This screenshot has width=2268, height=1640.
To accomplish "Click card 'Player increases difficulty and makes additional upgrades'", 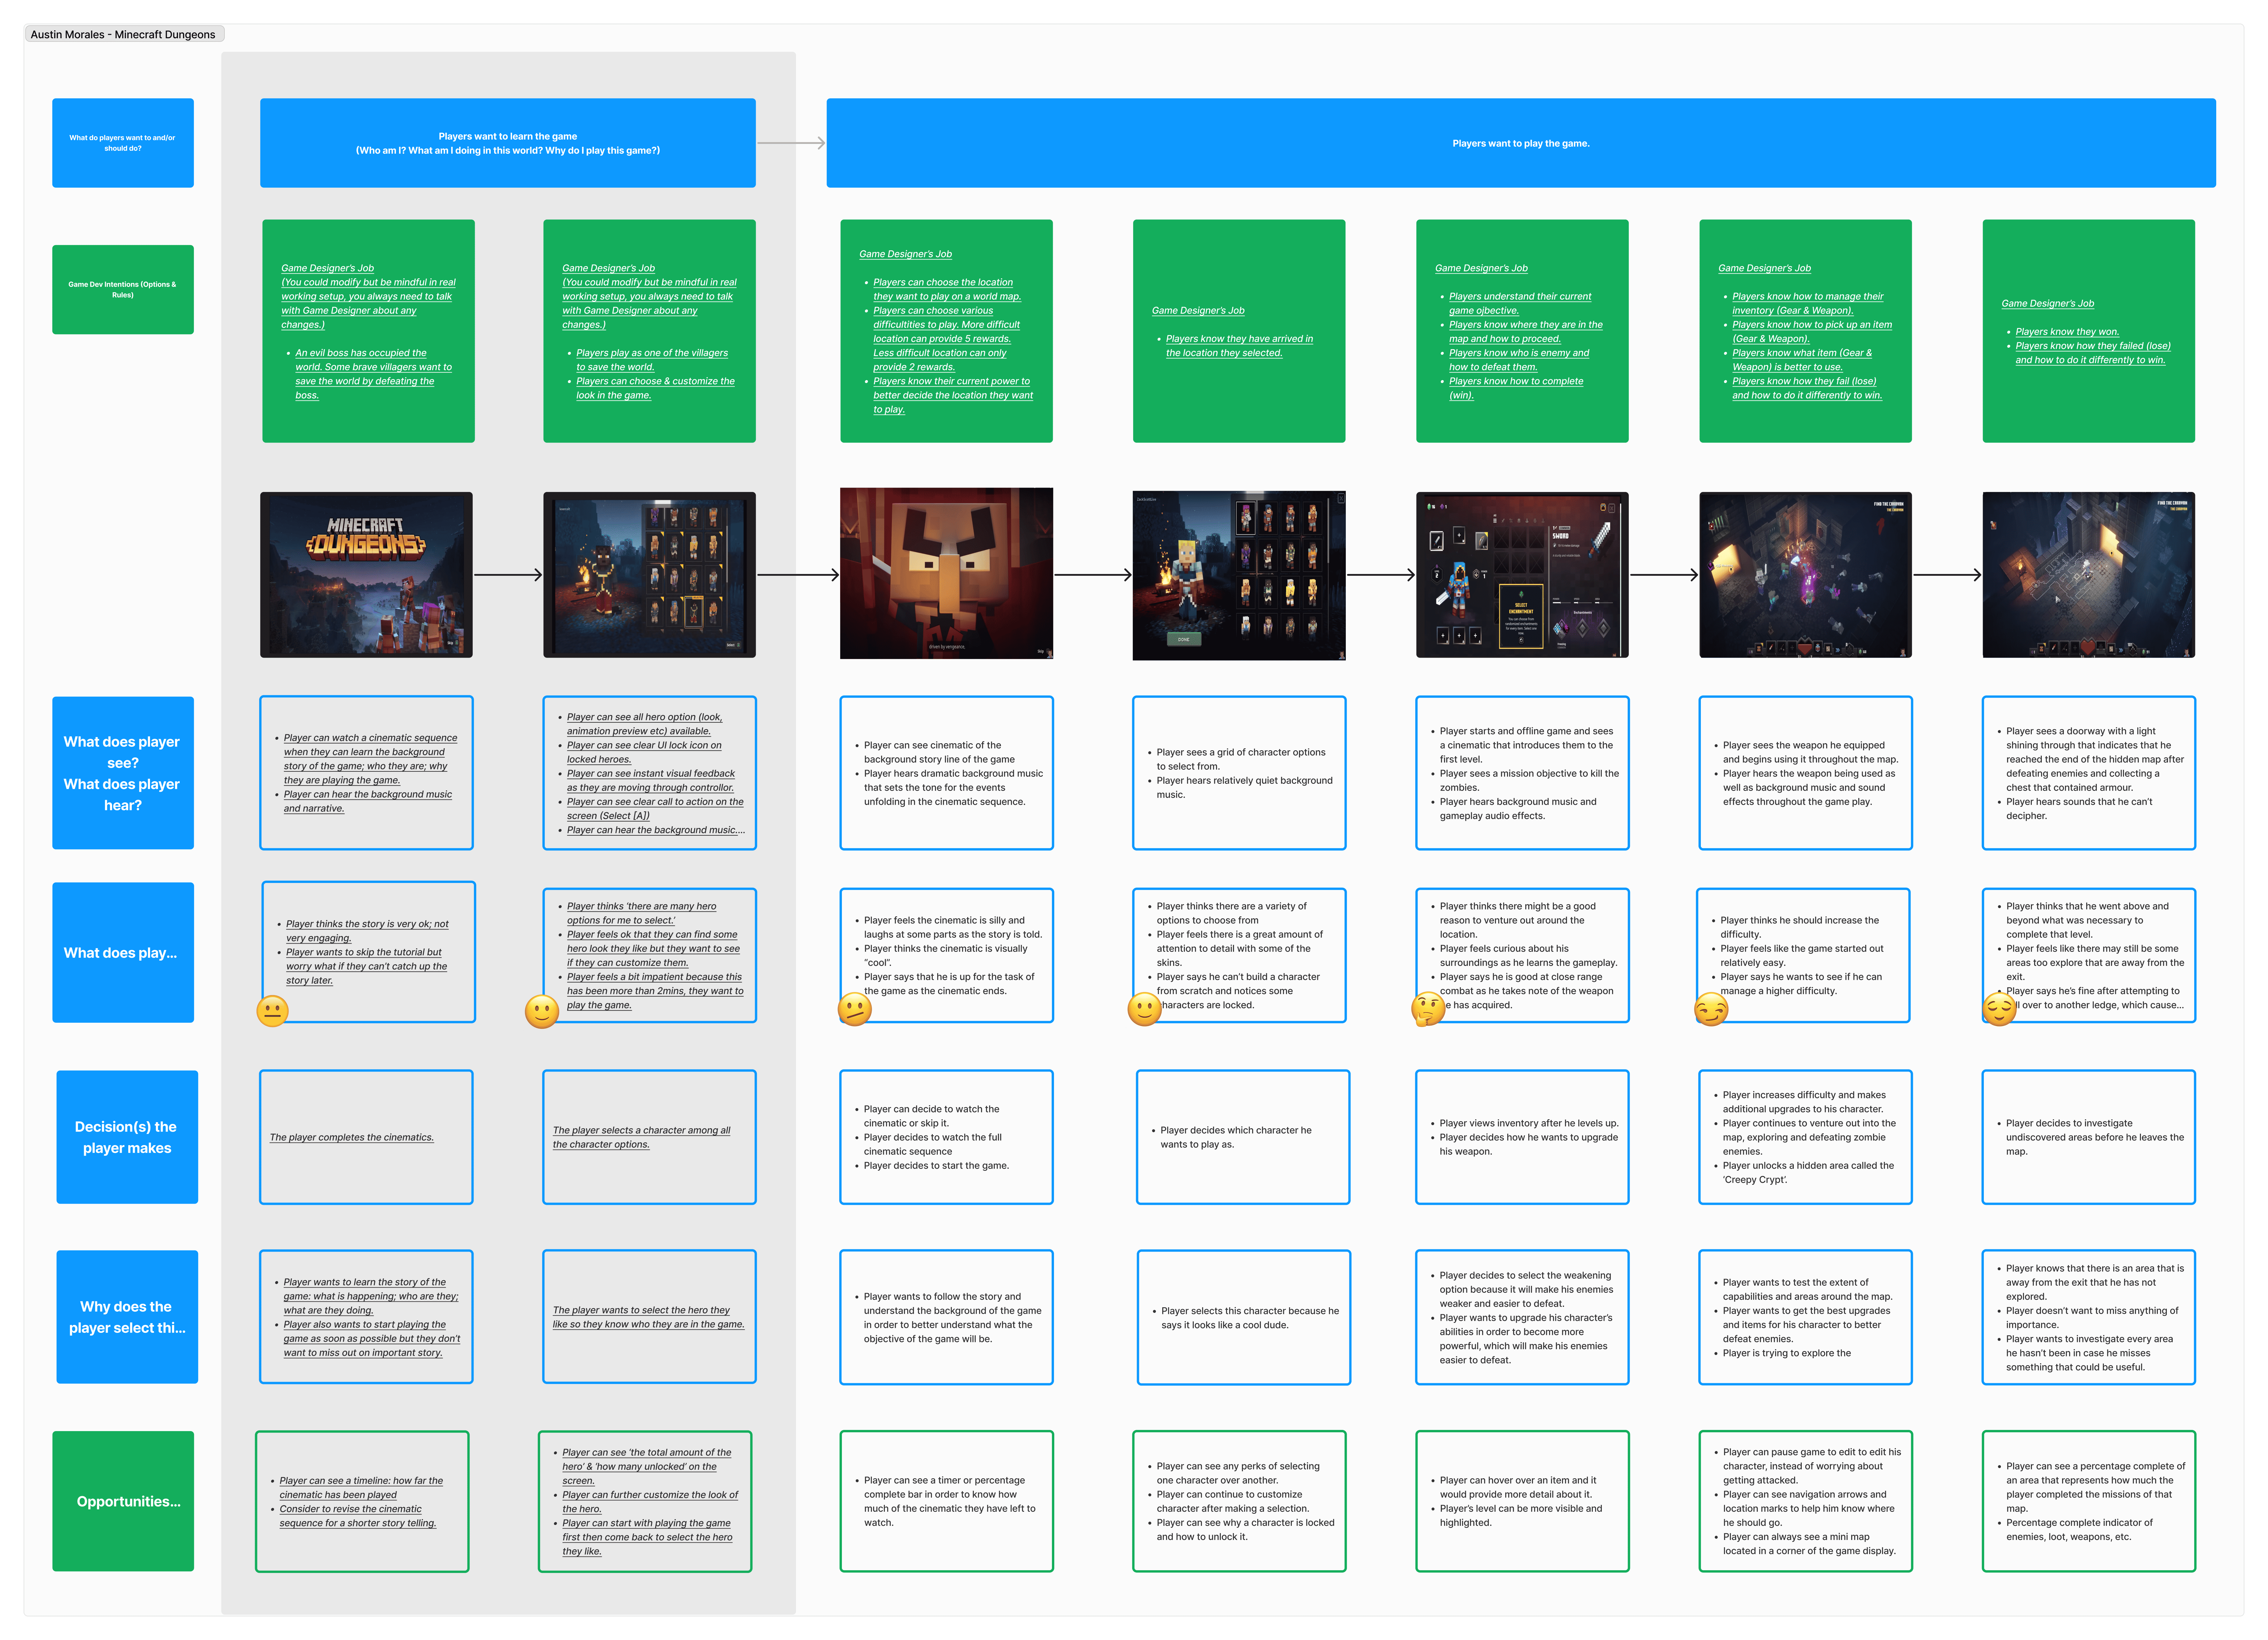I will pos(1805,1137).
